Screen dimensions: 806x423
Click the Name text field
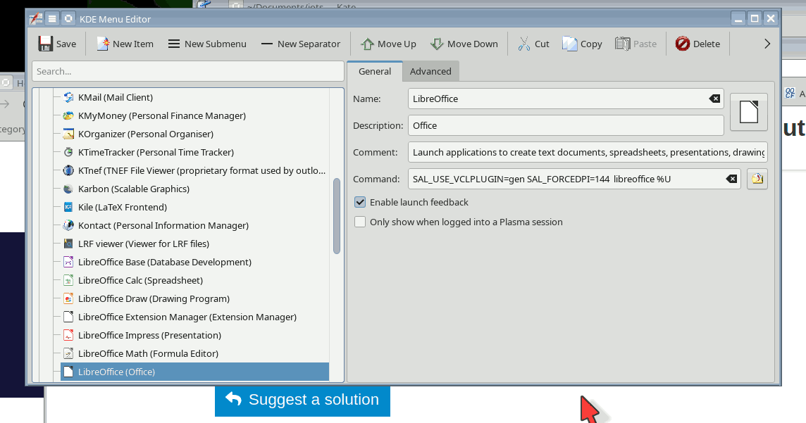[x=566, y=99]
